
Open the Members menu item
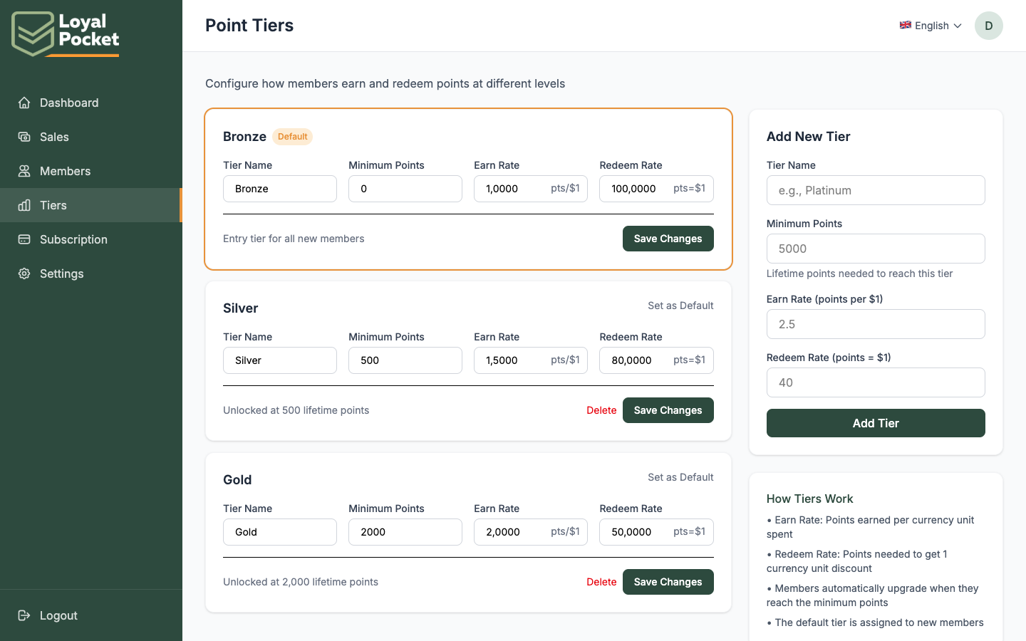pos(65,171)
